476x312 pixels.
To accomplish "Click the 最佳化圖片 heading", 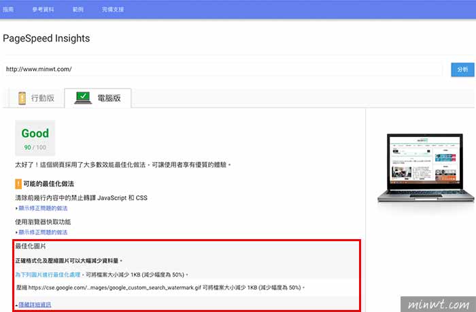I will click(x=31, y=247).
